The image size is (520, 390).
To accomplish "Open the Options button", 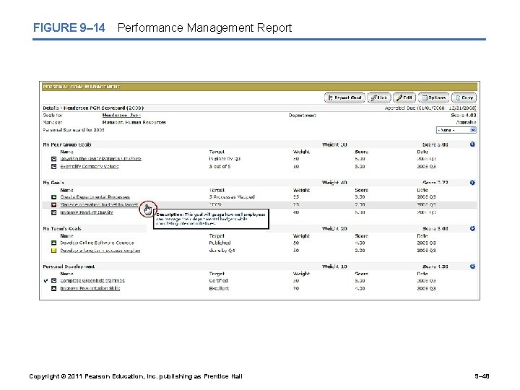I will tap(433, 97).
